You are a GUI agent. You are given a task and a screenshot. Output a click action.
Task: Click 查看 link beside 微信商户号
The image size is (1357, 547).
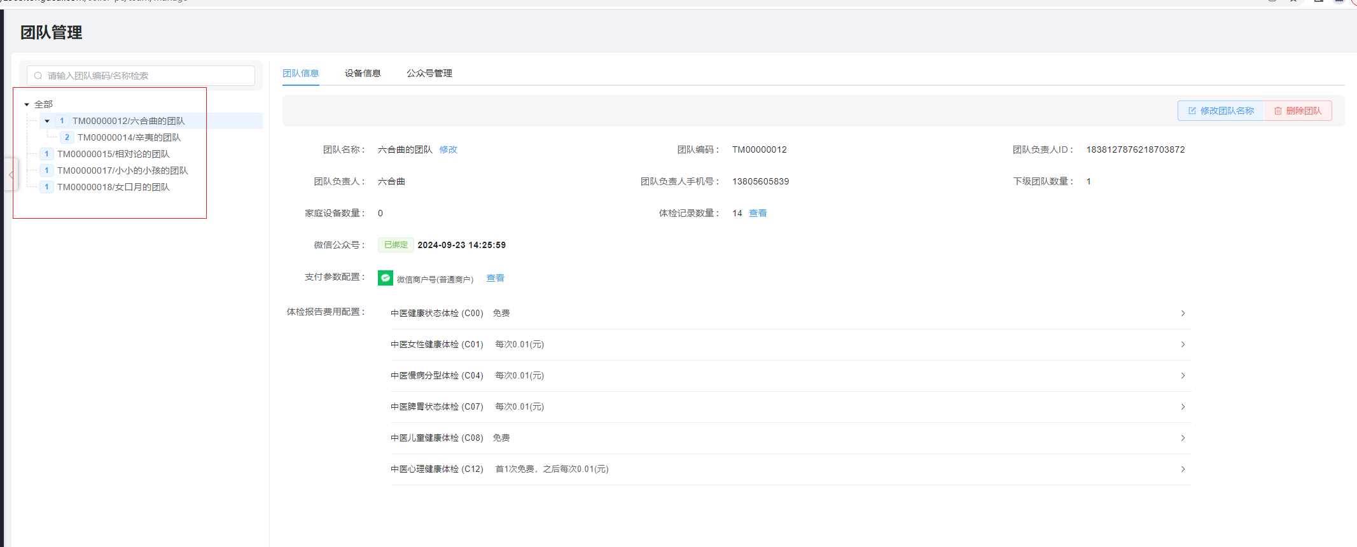[496, 278]
